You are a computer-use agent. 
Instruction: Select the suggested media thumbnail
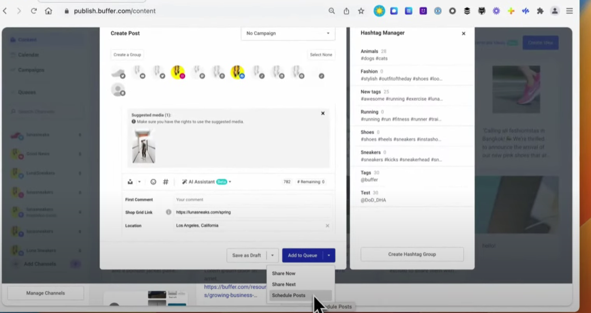pyautogui.click(x=144, y=146)
